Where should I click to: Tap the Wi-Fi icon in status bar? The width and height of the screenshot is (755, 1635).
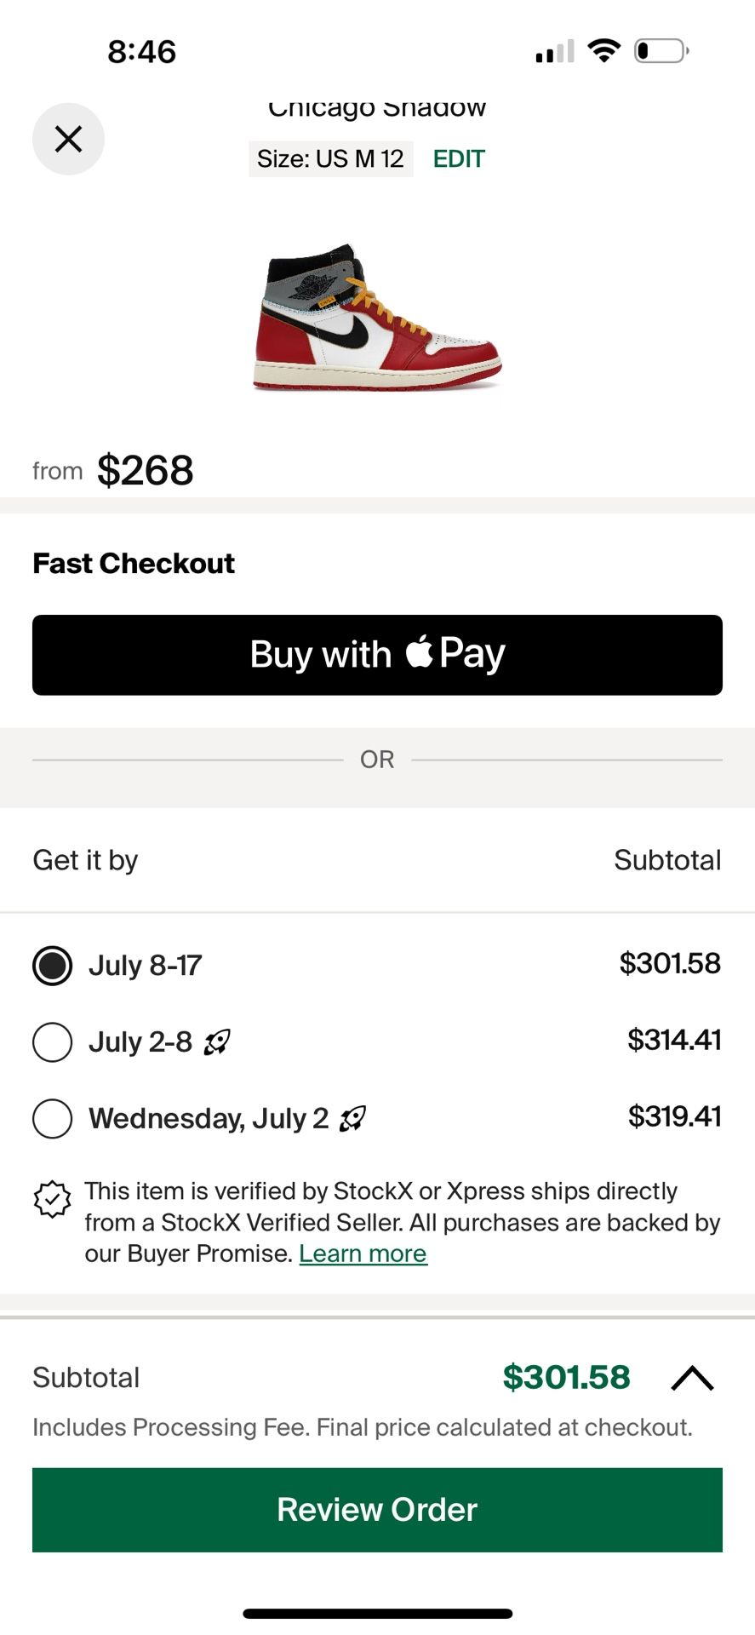(x=604, y=51)
